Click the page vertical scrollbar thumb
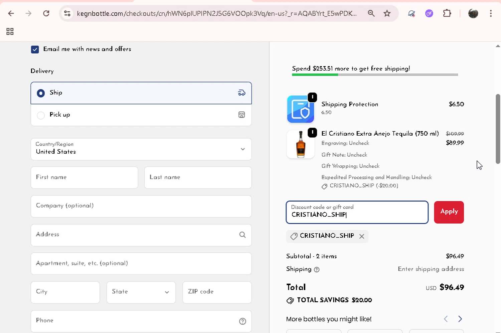The image size is (501, 333). [498, 129]
